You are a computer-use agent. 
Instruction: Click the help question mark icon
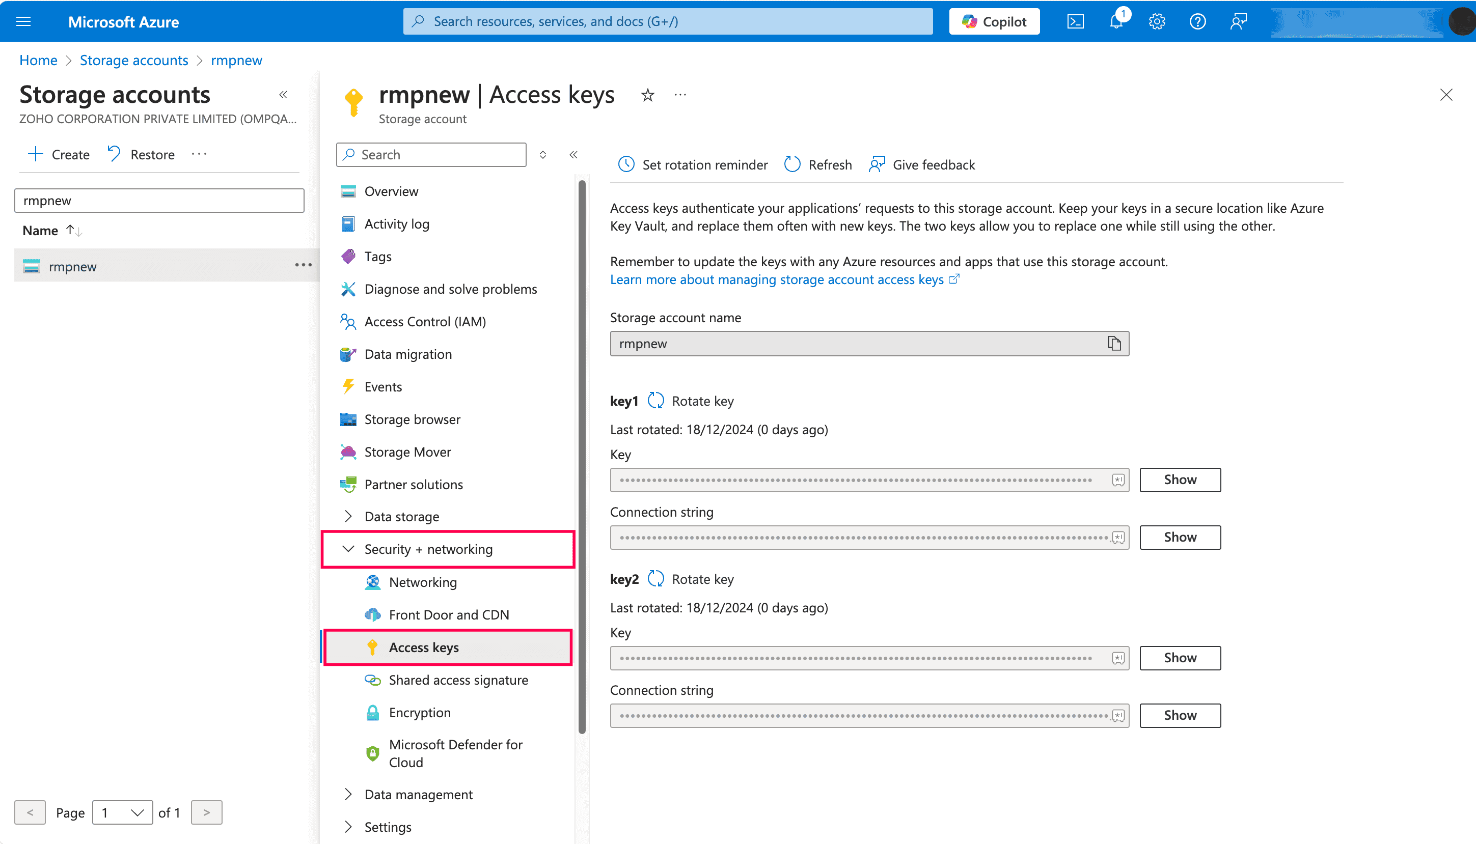(1197, 21)
